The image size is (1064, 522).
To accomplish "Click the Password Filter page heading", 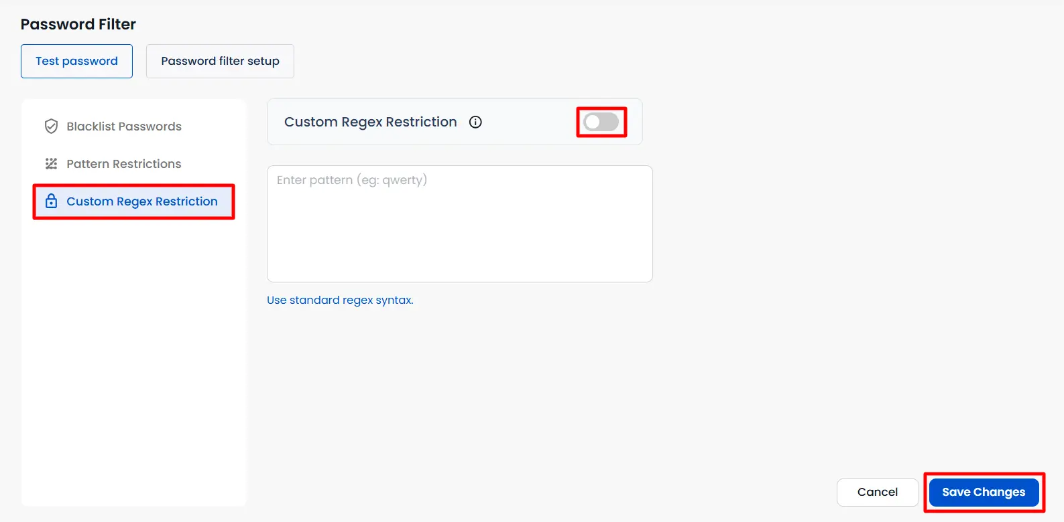I will [78, 24].
